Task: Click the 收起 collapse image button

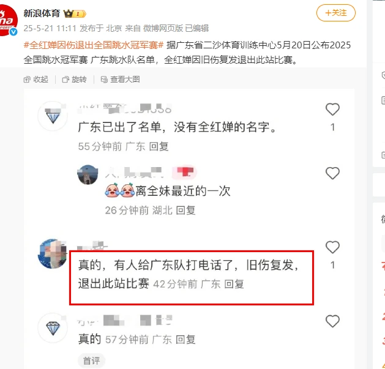Action: [36, 80]
